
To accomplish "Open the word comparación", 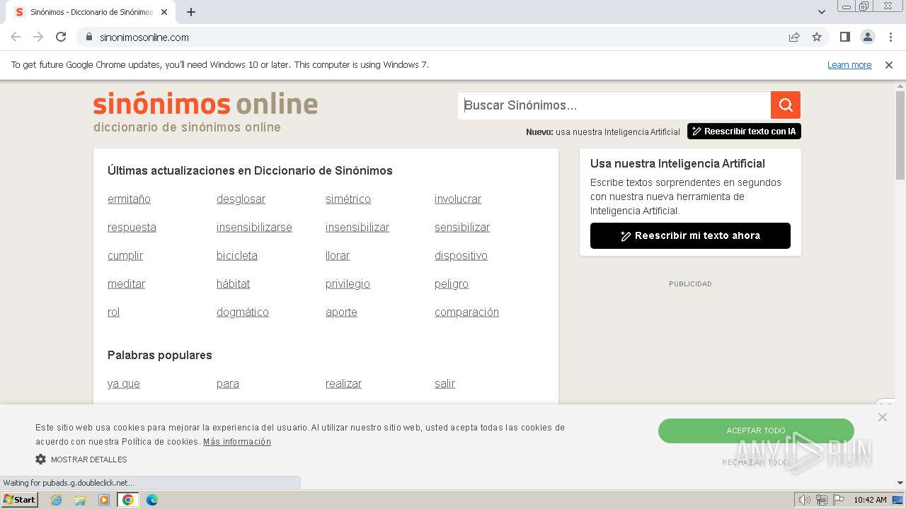I will coord(466,312).
